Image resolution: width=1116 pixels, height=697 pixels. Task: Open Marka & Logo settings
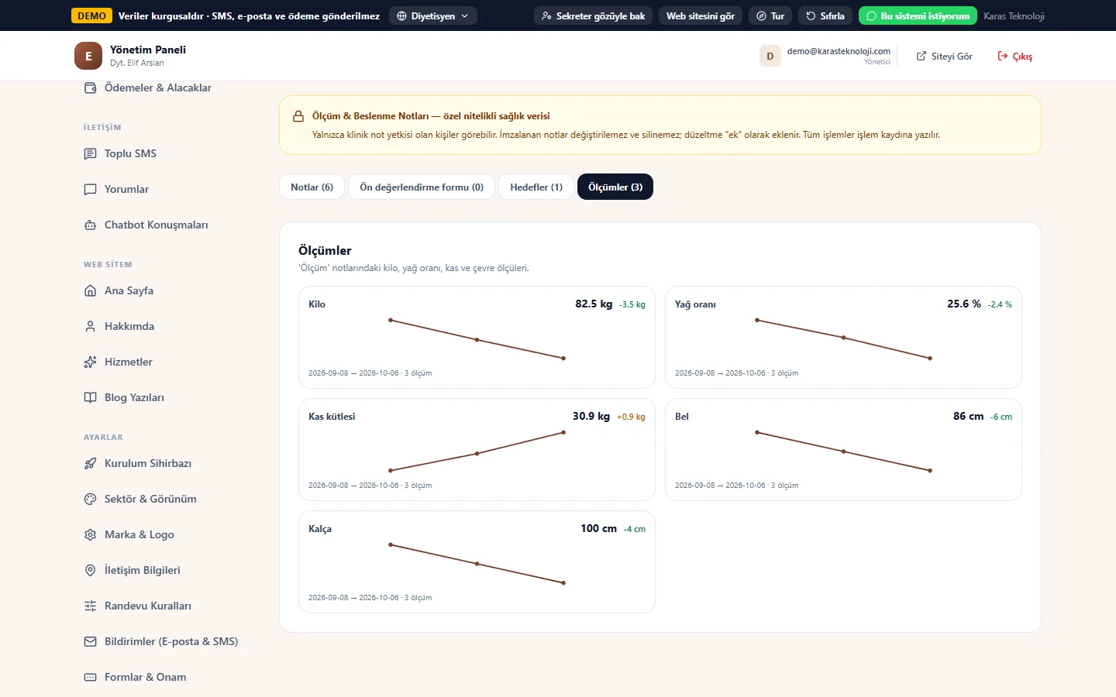pos(139,534)
